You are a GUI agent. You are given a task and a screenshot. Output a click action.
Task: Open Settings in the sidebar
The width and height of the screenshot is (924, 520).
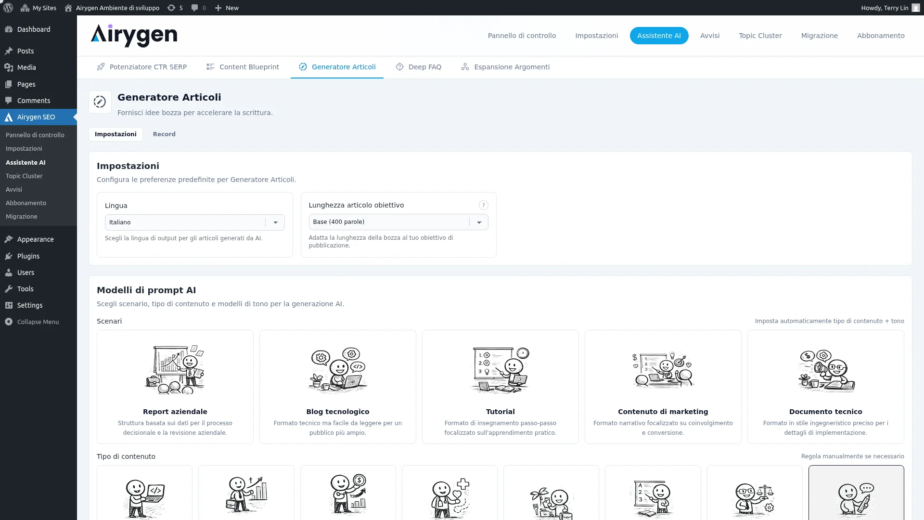[38, 305]
